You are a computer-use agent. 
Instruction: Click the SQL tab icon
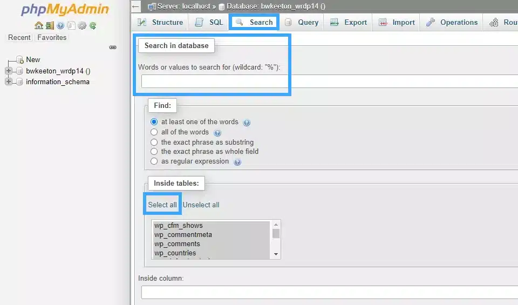coord(199,22)
